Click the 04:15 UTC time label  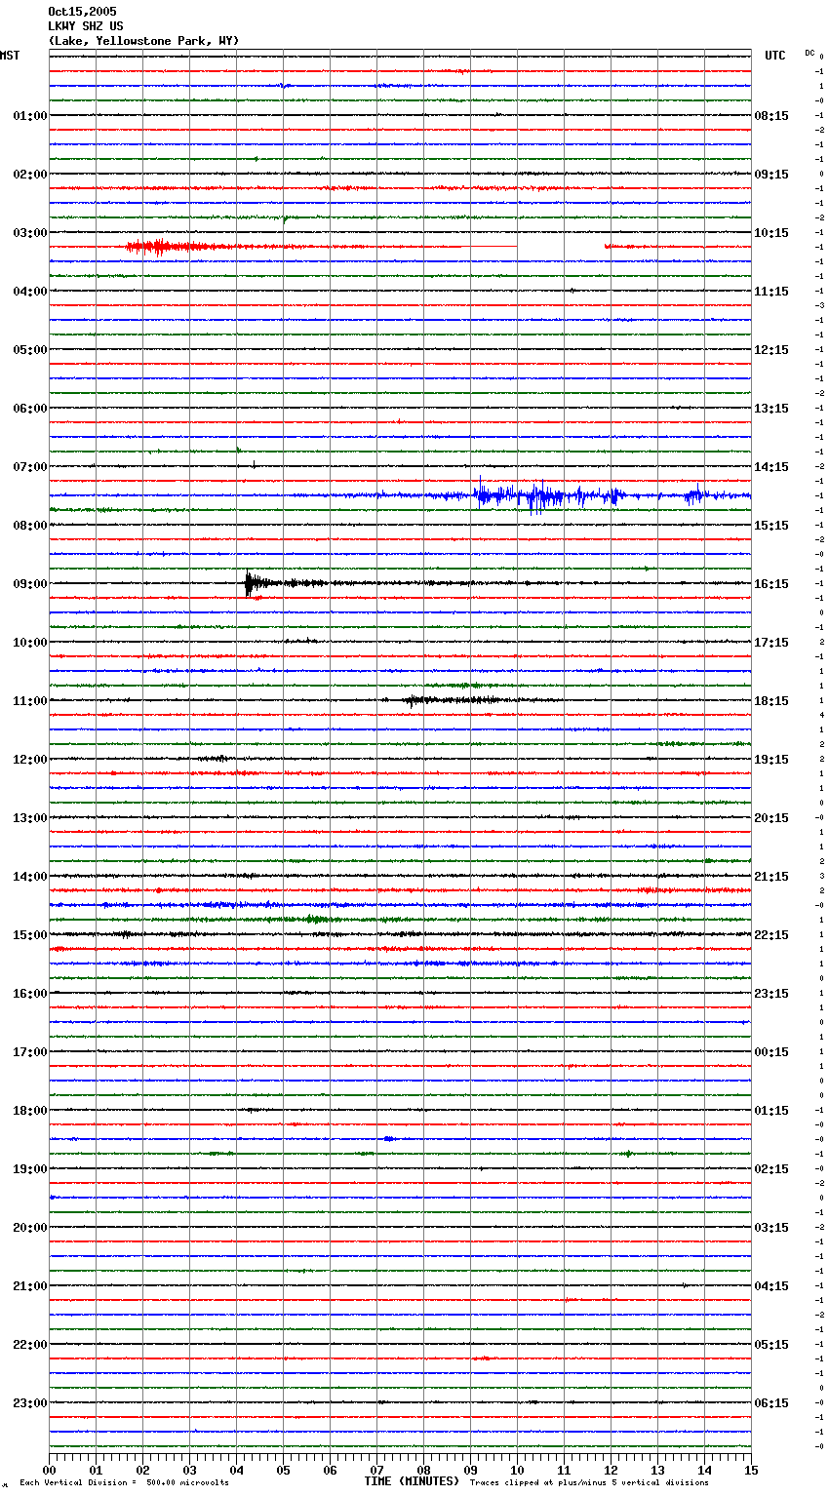(x=771, y=1286)
